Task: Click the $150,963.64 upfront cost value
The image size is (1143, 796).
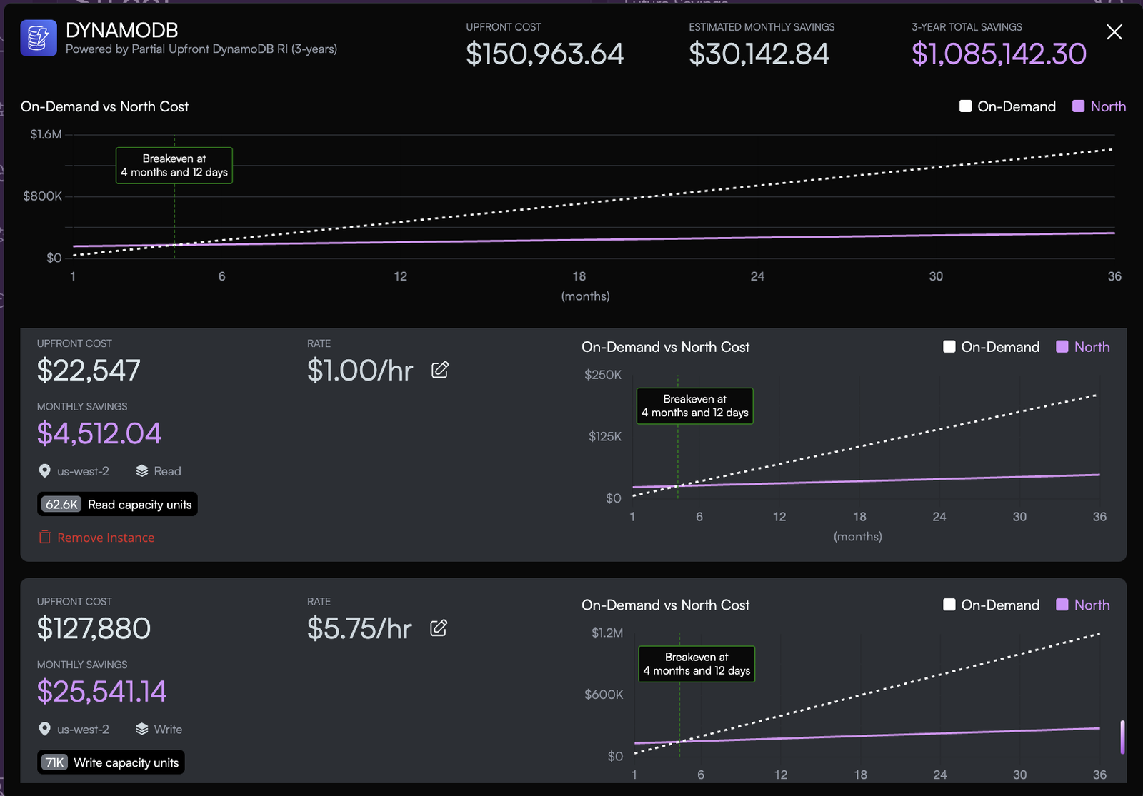Action: pos(545,54)
